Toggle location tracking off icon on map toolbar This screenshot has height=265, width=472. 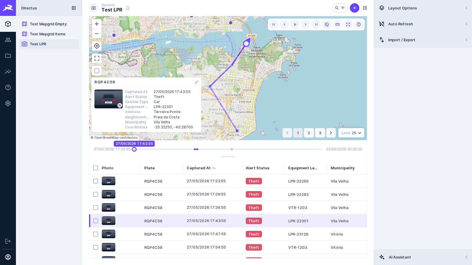tap(327, 24)
